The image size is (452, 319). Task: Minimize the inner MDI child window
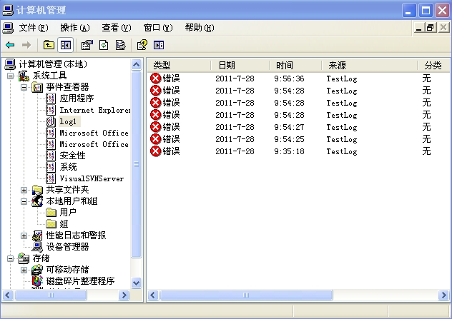(419, 28)
